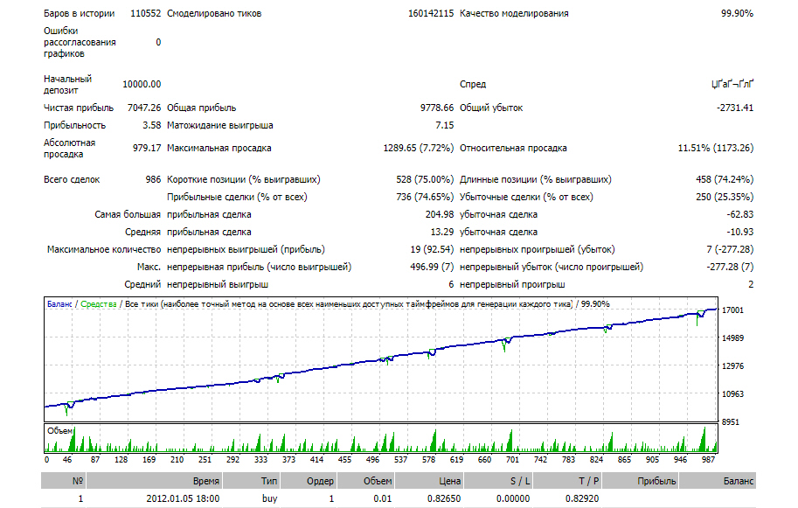
Task: Select largest loss trade value -62.83
Action: [x=740, y=215]
